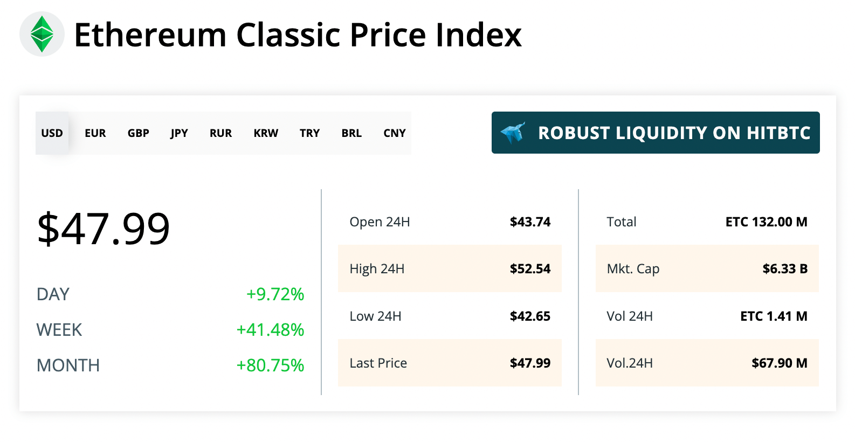This screenshot has width=855, height=442.
Task: Click the WEEK +41.48% gain figure
Action: pyautogui.click(x=271, y=330)
